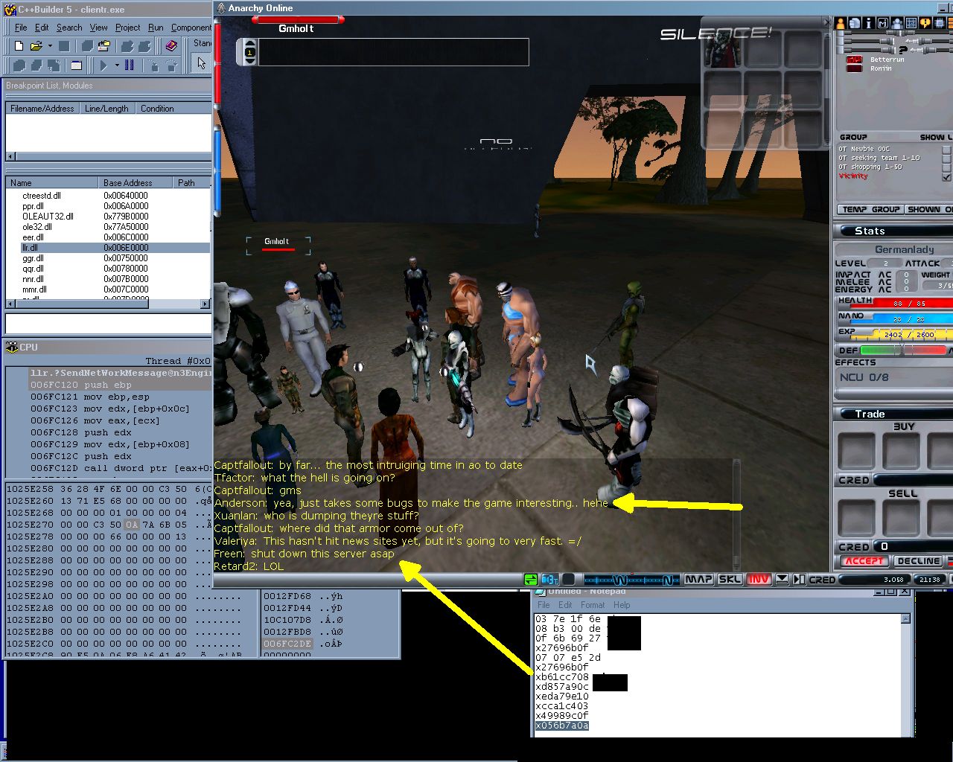Click the SKL skills button
Viewport: 953px width, 762px height.
tap(730, 580)
